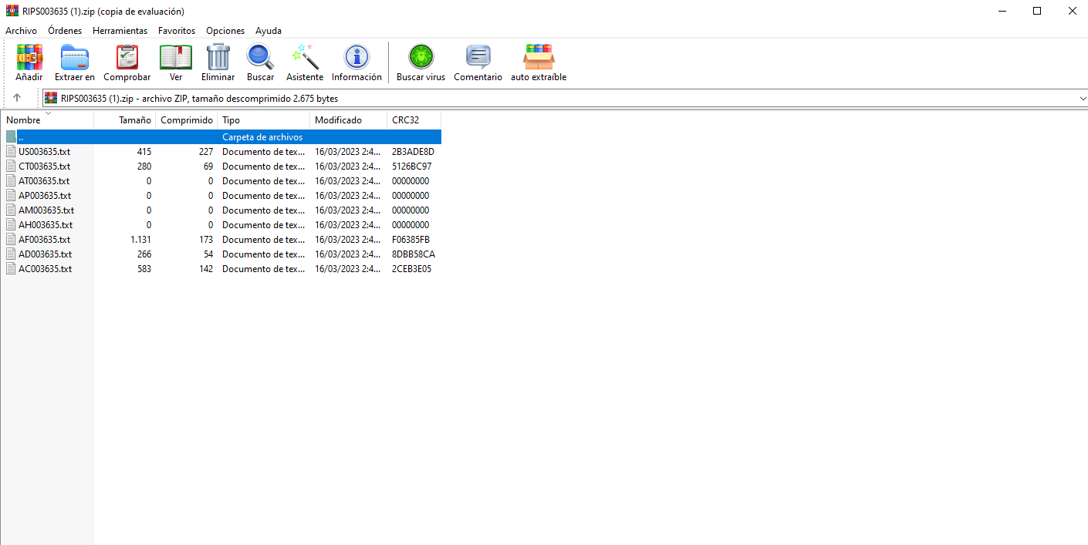Go up one folder level arrow

17,98
